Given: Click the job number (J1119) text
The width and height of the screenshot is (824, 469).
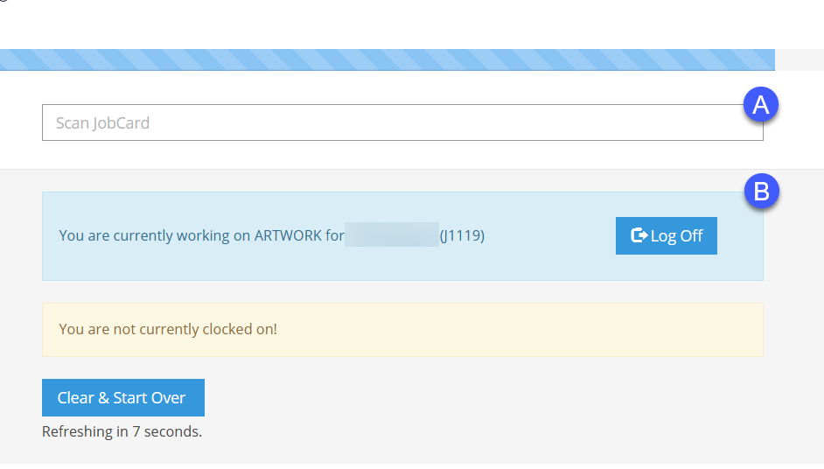Looking at the screenshot, I should [462, 236].
